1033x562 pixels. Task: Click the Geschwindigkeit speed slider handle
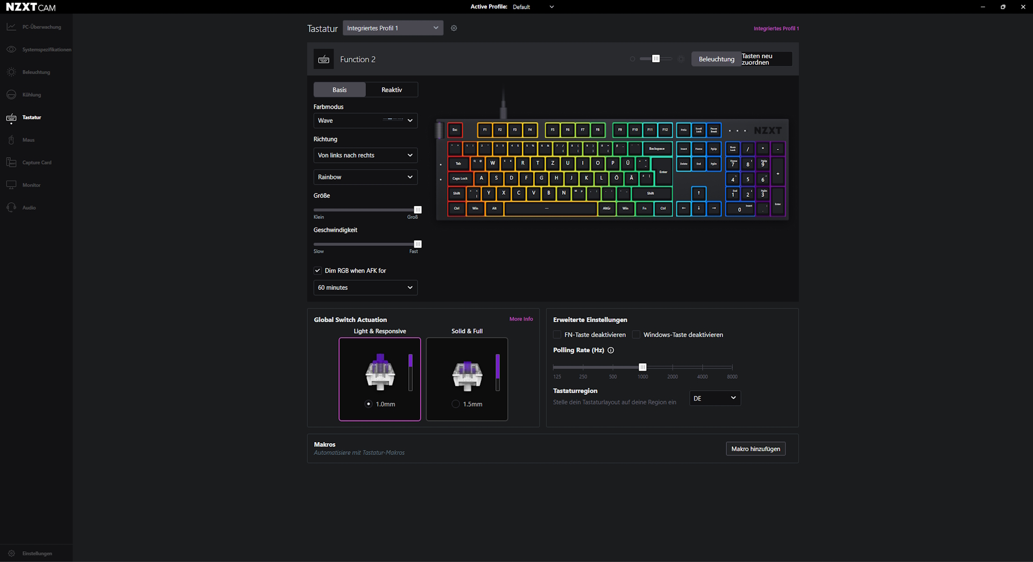418,244
